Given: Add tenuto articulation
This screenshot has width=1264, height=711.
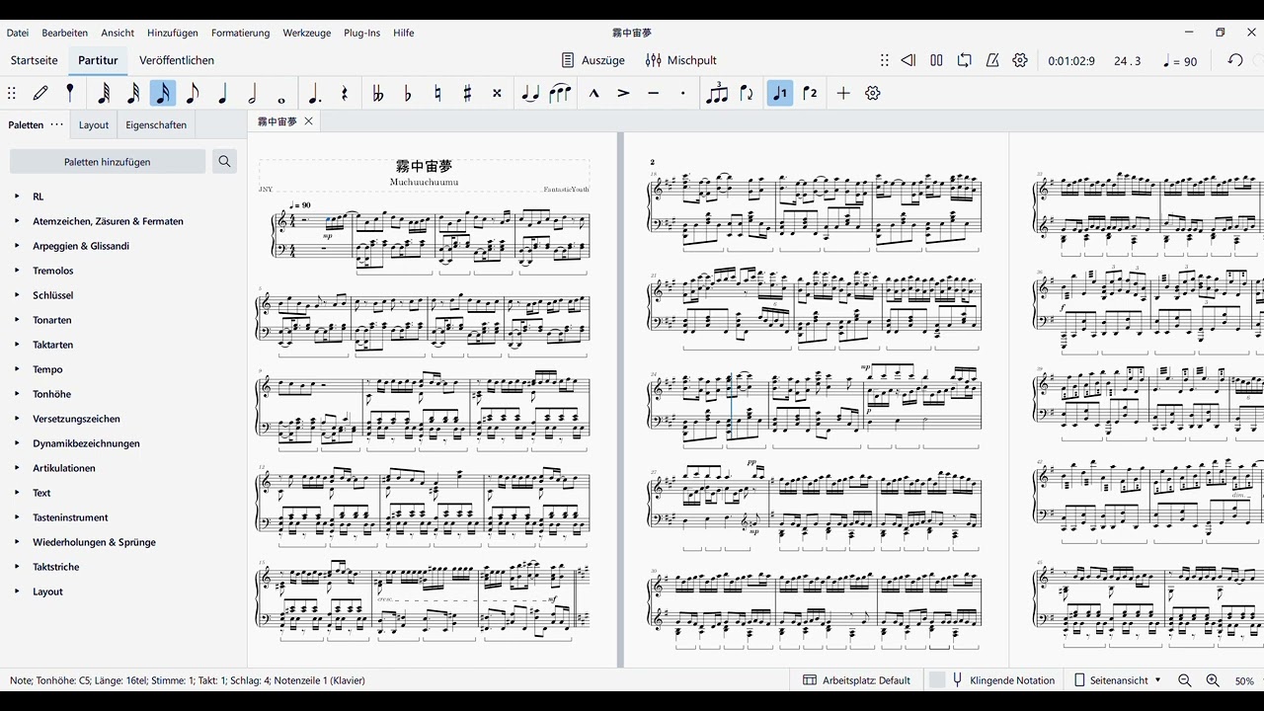Looking at the screenshot, I should [653, 93].
